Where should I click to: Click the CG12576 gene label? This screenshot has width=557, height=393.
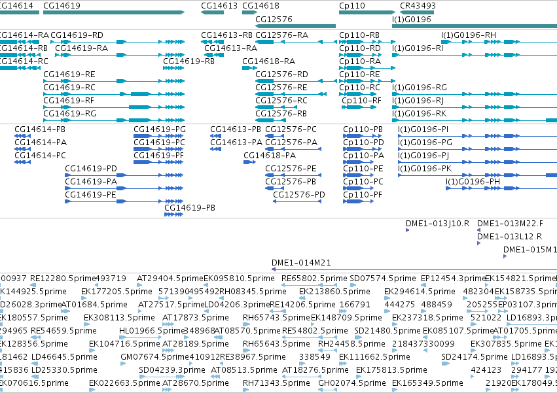point(274,19)
